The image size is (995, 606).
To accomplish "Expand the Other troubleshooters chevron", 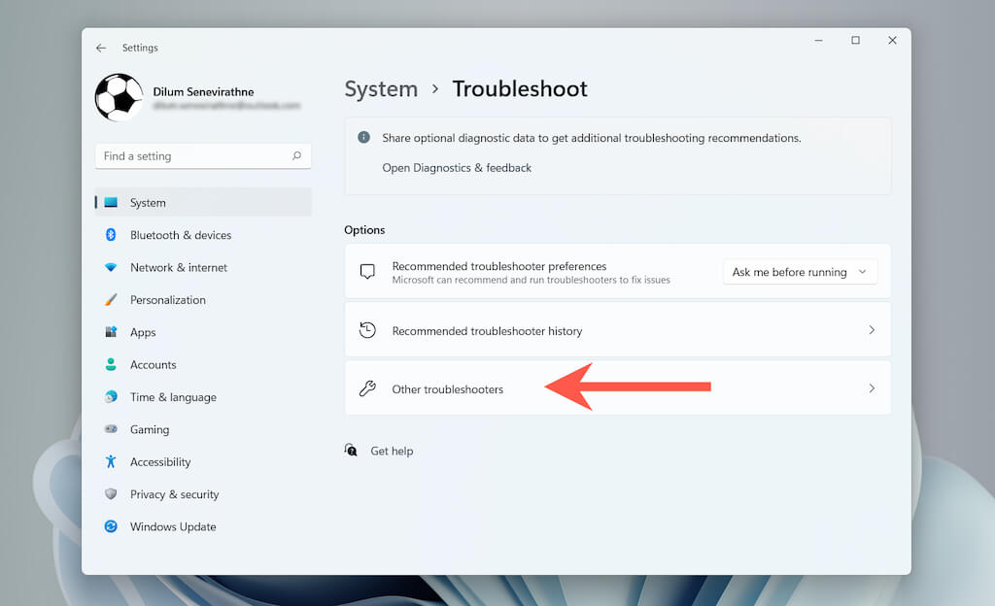I will click(872, 388).
